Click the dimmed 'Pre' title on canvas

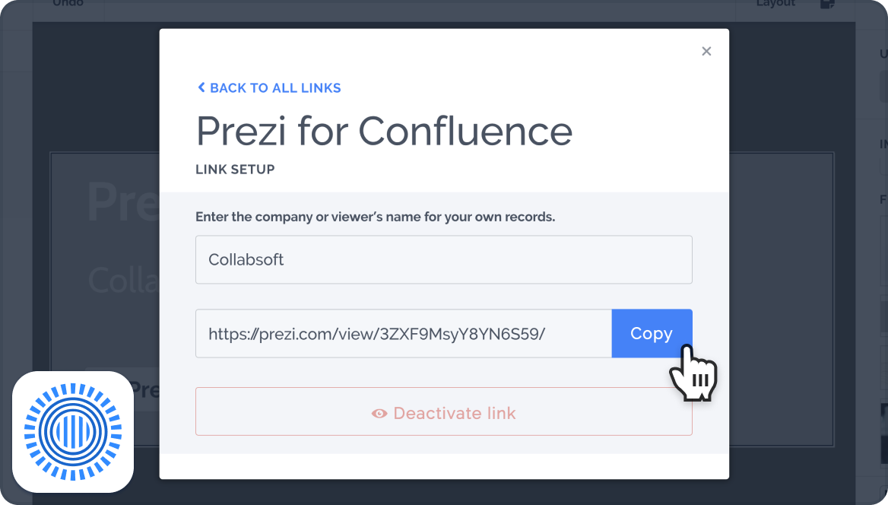[123, 202]
